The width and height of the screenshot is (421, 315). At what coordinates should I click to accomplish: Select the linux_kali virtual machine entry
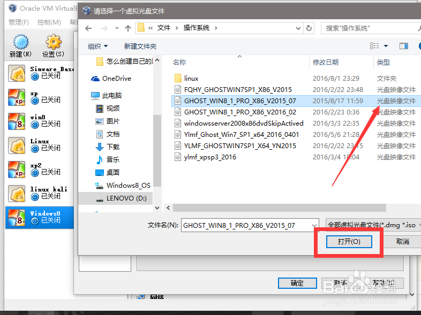(40, 194)
